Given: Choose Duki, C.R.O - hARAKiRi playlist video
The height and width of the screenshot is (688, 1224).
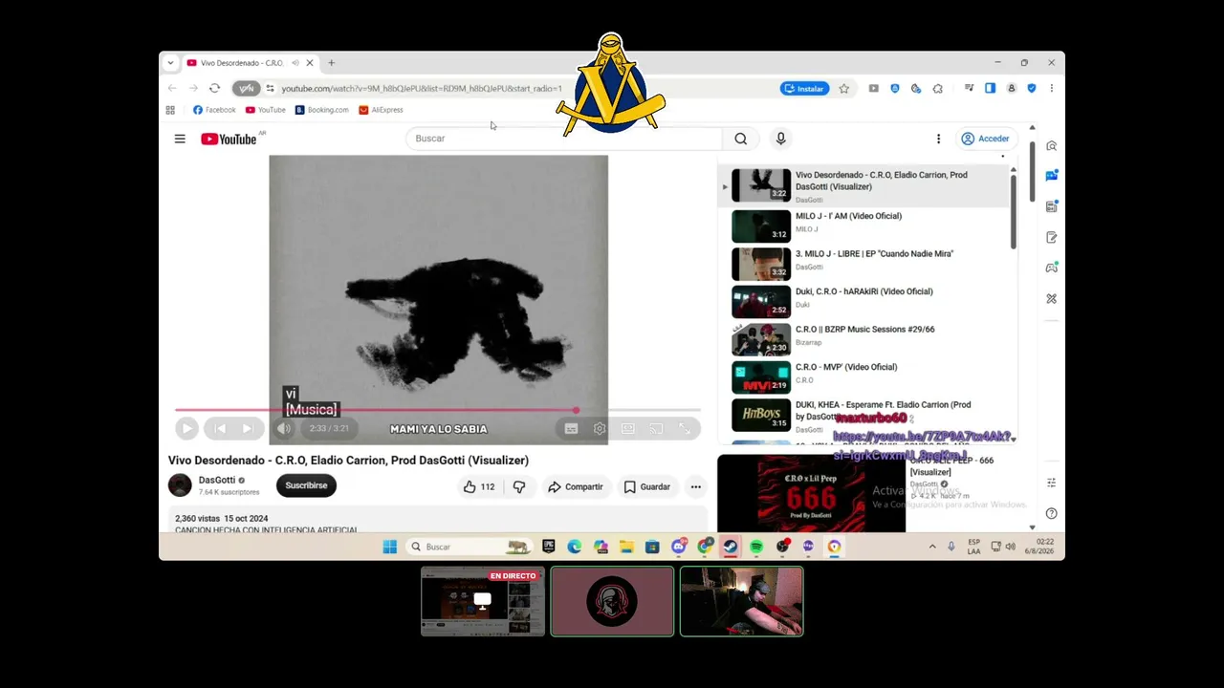Looking at the screenshot, I should coord(867,302).
